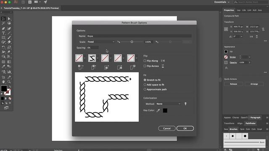This screenshot has width=269, height=151.
Task: Click the Spacing percentage field
Action: [x=92, y=48]
